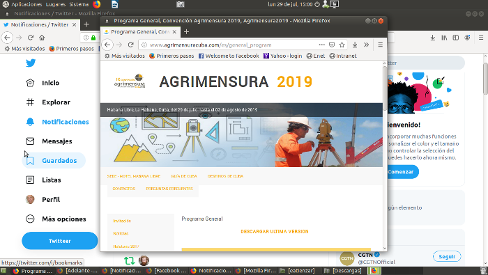The height and width of the screenshot is (275, 488).
Task: Open Más visitados bookmark in front window
Action: [125, 56]
